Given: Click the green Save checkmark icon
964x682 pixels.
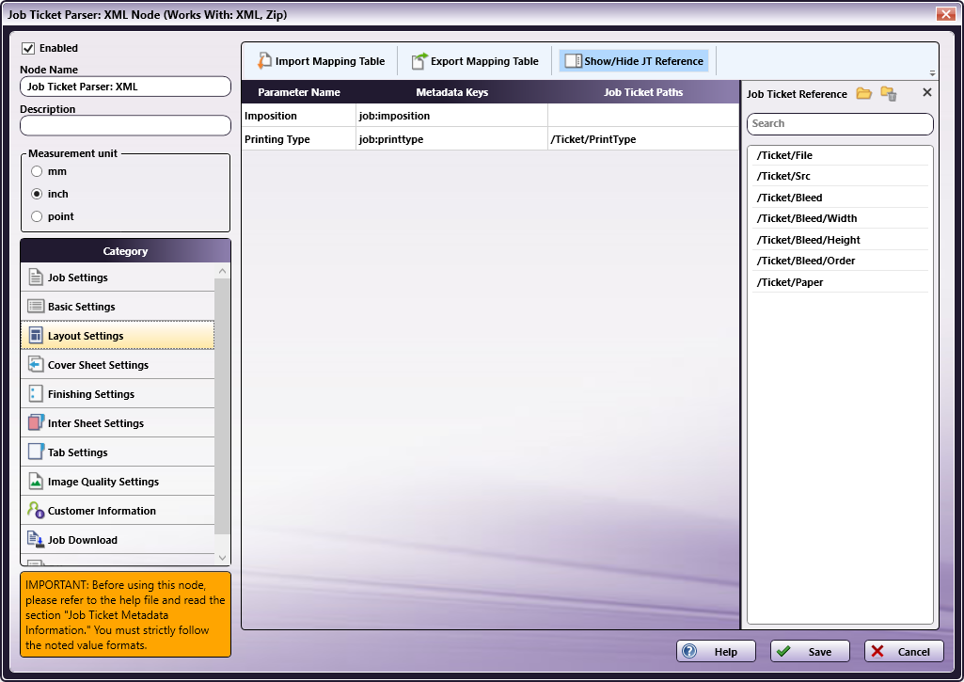Looking at the screenshot, I should click(783, 651).
